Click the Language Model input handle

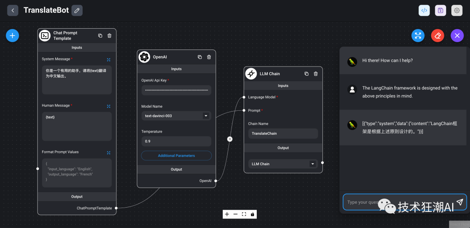coord(244,97)
